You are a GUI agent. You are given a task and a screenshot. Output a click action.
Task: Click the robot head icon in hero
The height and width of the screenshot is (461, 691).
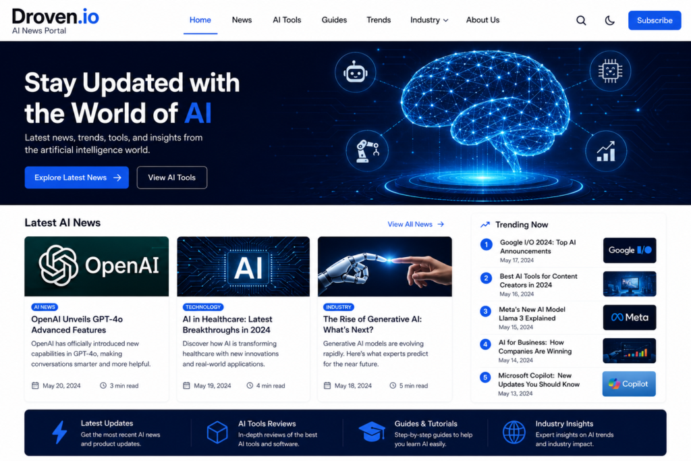pyautogui.click(x=355, y=72)
